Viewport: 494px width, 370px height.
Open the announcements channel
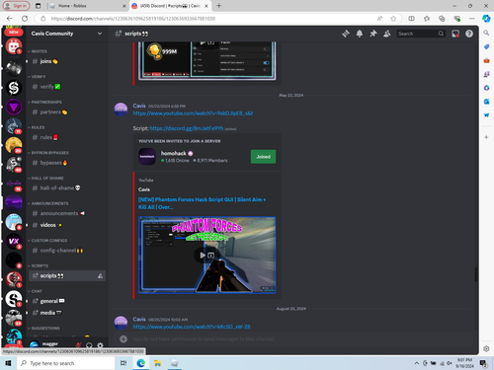[67, 213]
